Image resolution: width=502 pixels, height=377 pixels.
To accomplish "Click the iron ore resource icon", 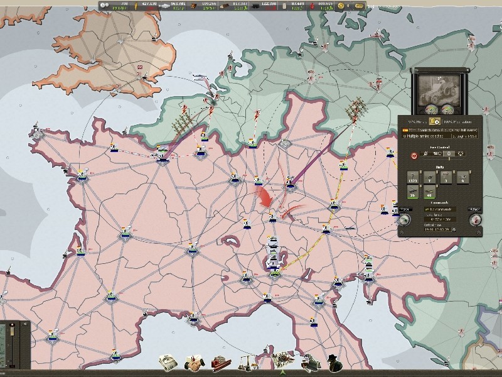I will [195, 6].
